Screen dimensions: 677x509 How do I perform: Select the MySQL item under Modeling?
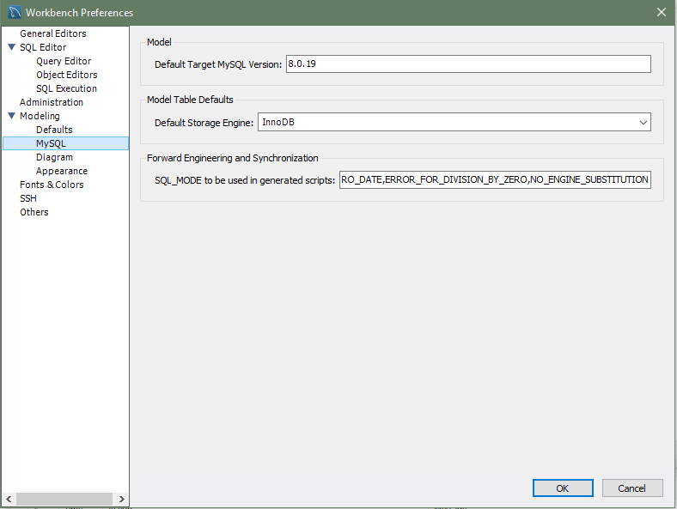pyautogui.click(x=51, y=143)
